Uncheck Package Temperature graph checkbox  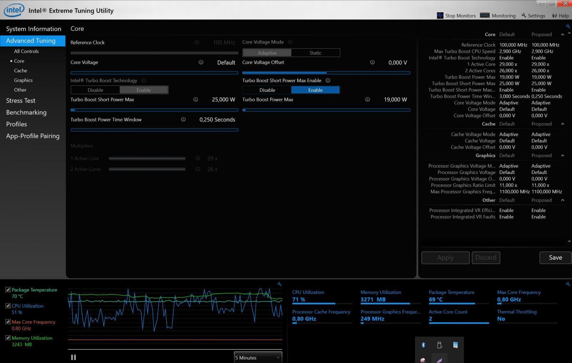coord(8,290)
